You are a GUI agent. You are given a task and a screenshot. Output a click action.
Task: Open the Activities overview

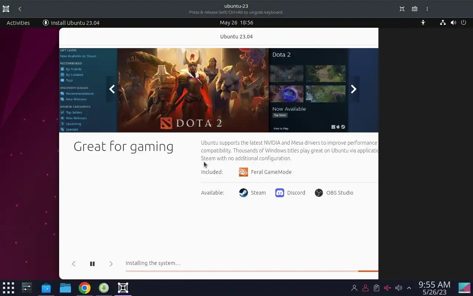(x=18, y=23)
